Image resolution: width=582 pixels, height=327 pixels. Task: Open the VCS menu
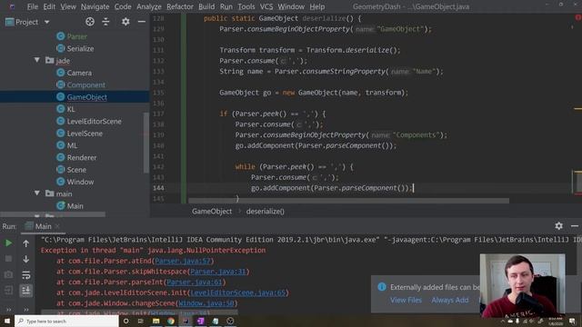click(x=266, y=6)
